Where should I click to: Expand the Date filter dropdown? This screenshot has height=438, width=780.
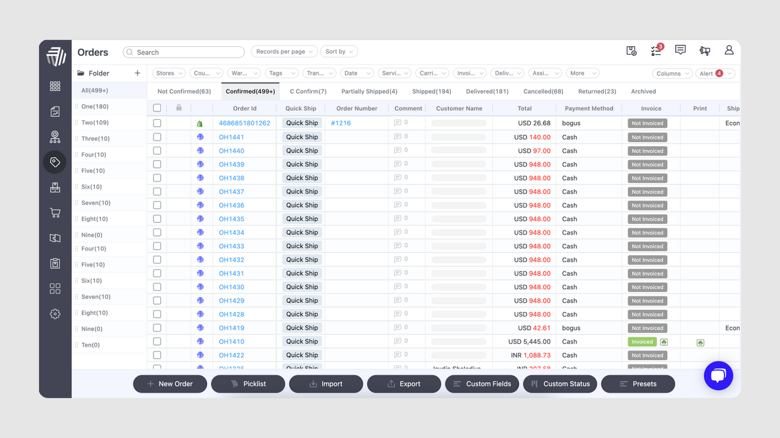[356, 73]
